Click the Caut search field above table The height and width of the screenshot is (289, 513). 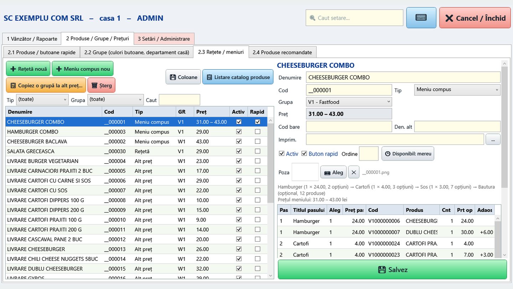point(180,100)
